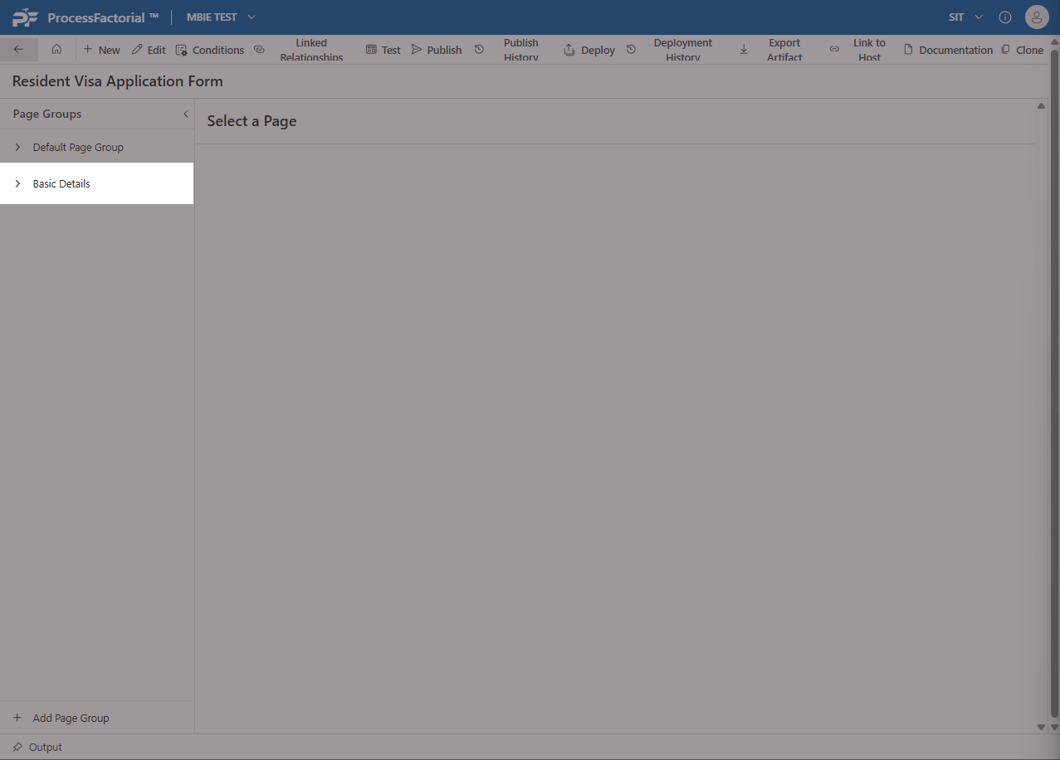The height and width of the screenshot is (760, 1060).
Task: Run Test from the toolbar
Action: (x=383, y=50)
